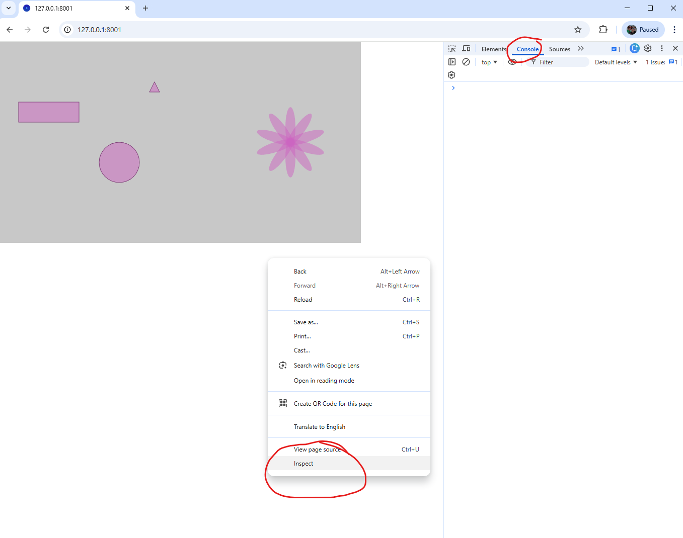
Task: Open the Default levels dropdown
Action: click(x=616, y=62)
